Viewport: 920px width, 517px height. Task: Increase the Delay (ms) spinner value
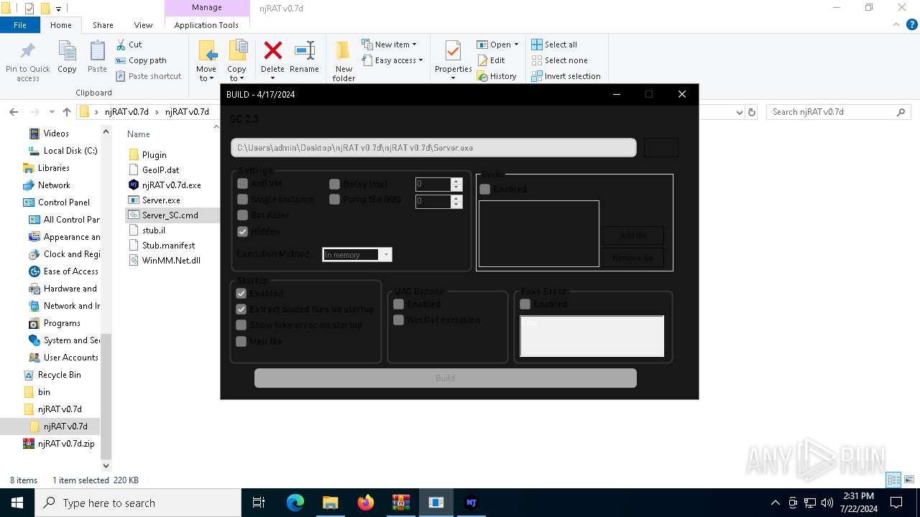coord(456,181)
